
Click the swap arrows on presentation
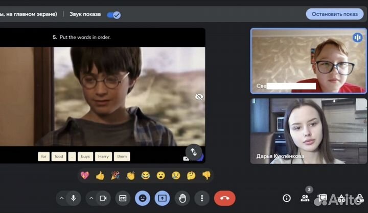193,151
